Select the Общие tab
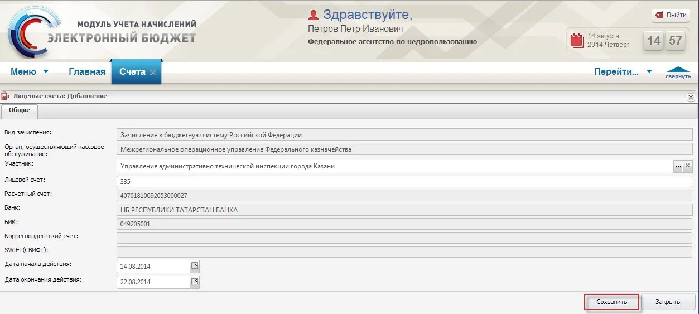The image size is (699, 314). (20, 110)
